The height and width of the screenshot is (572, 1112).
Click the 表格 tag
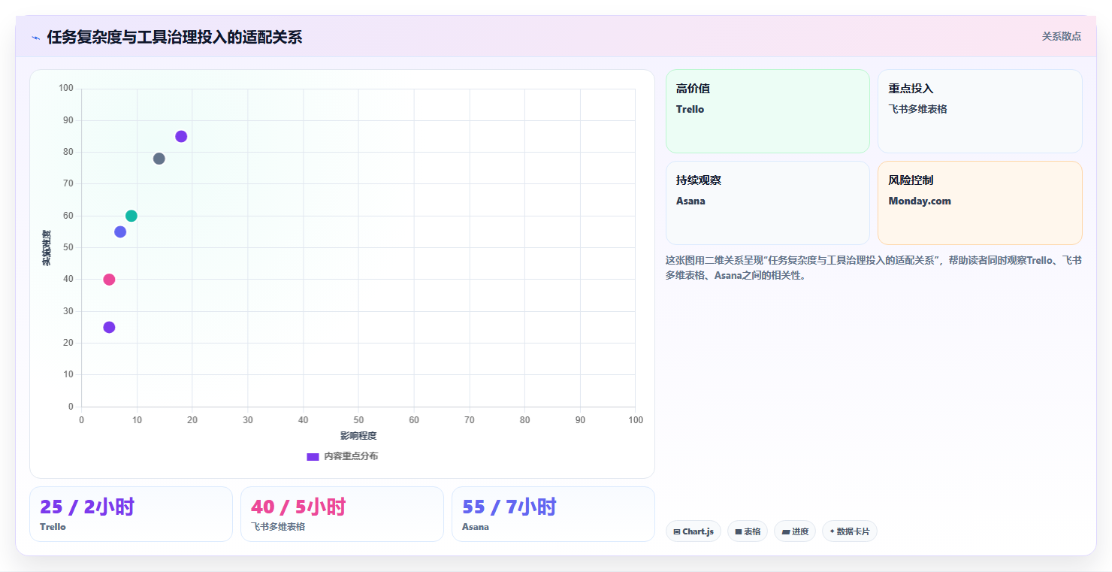pos(748,531)
